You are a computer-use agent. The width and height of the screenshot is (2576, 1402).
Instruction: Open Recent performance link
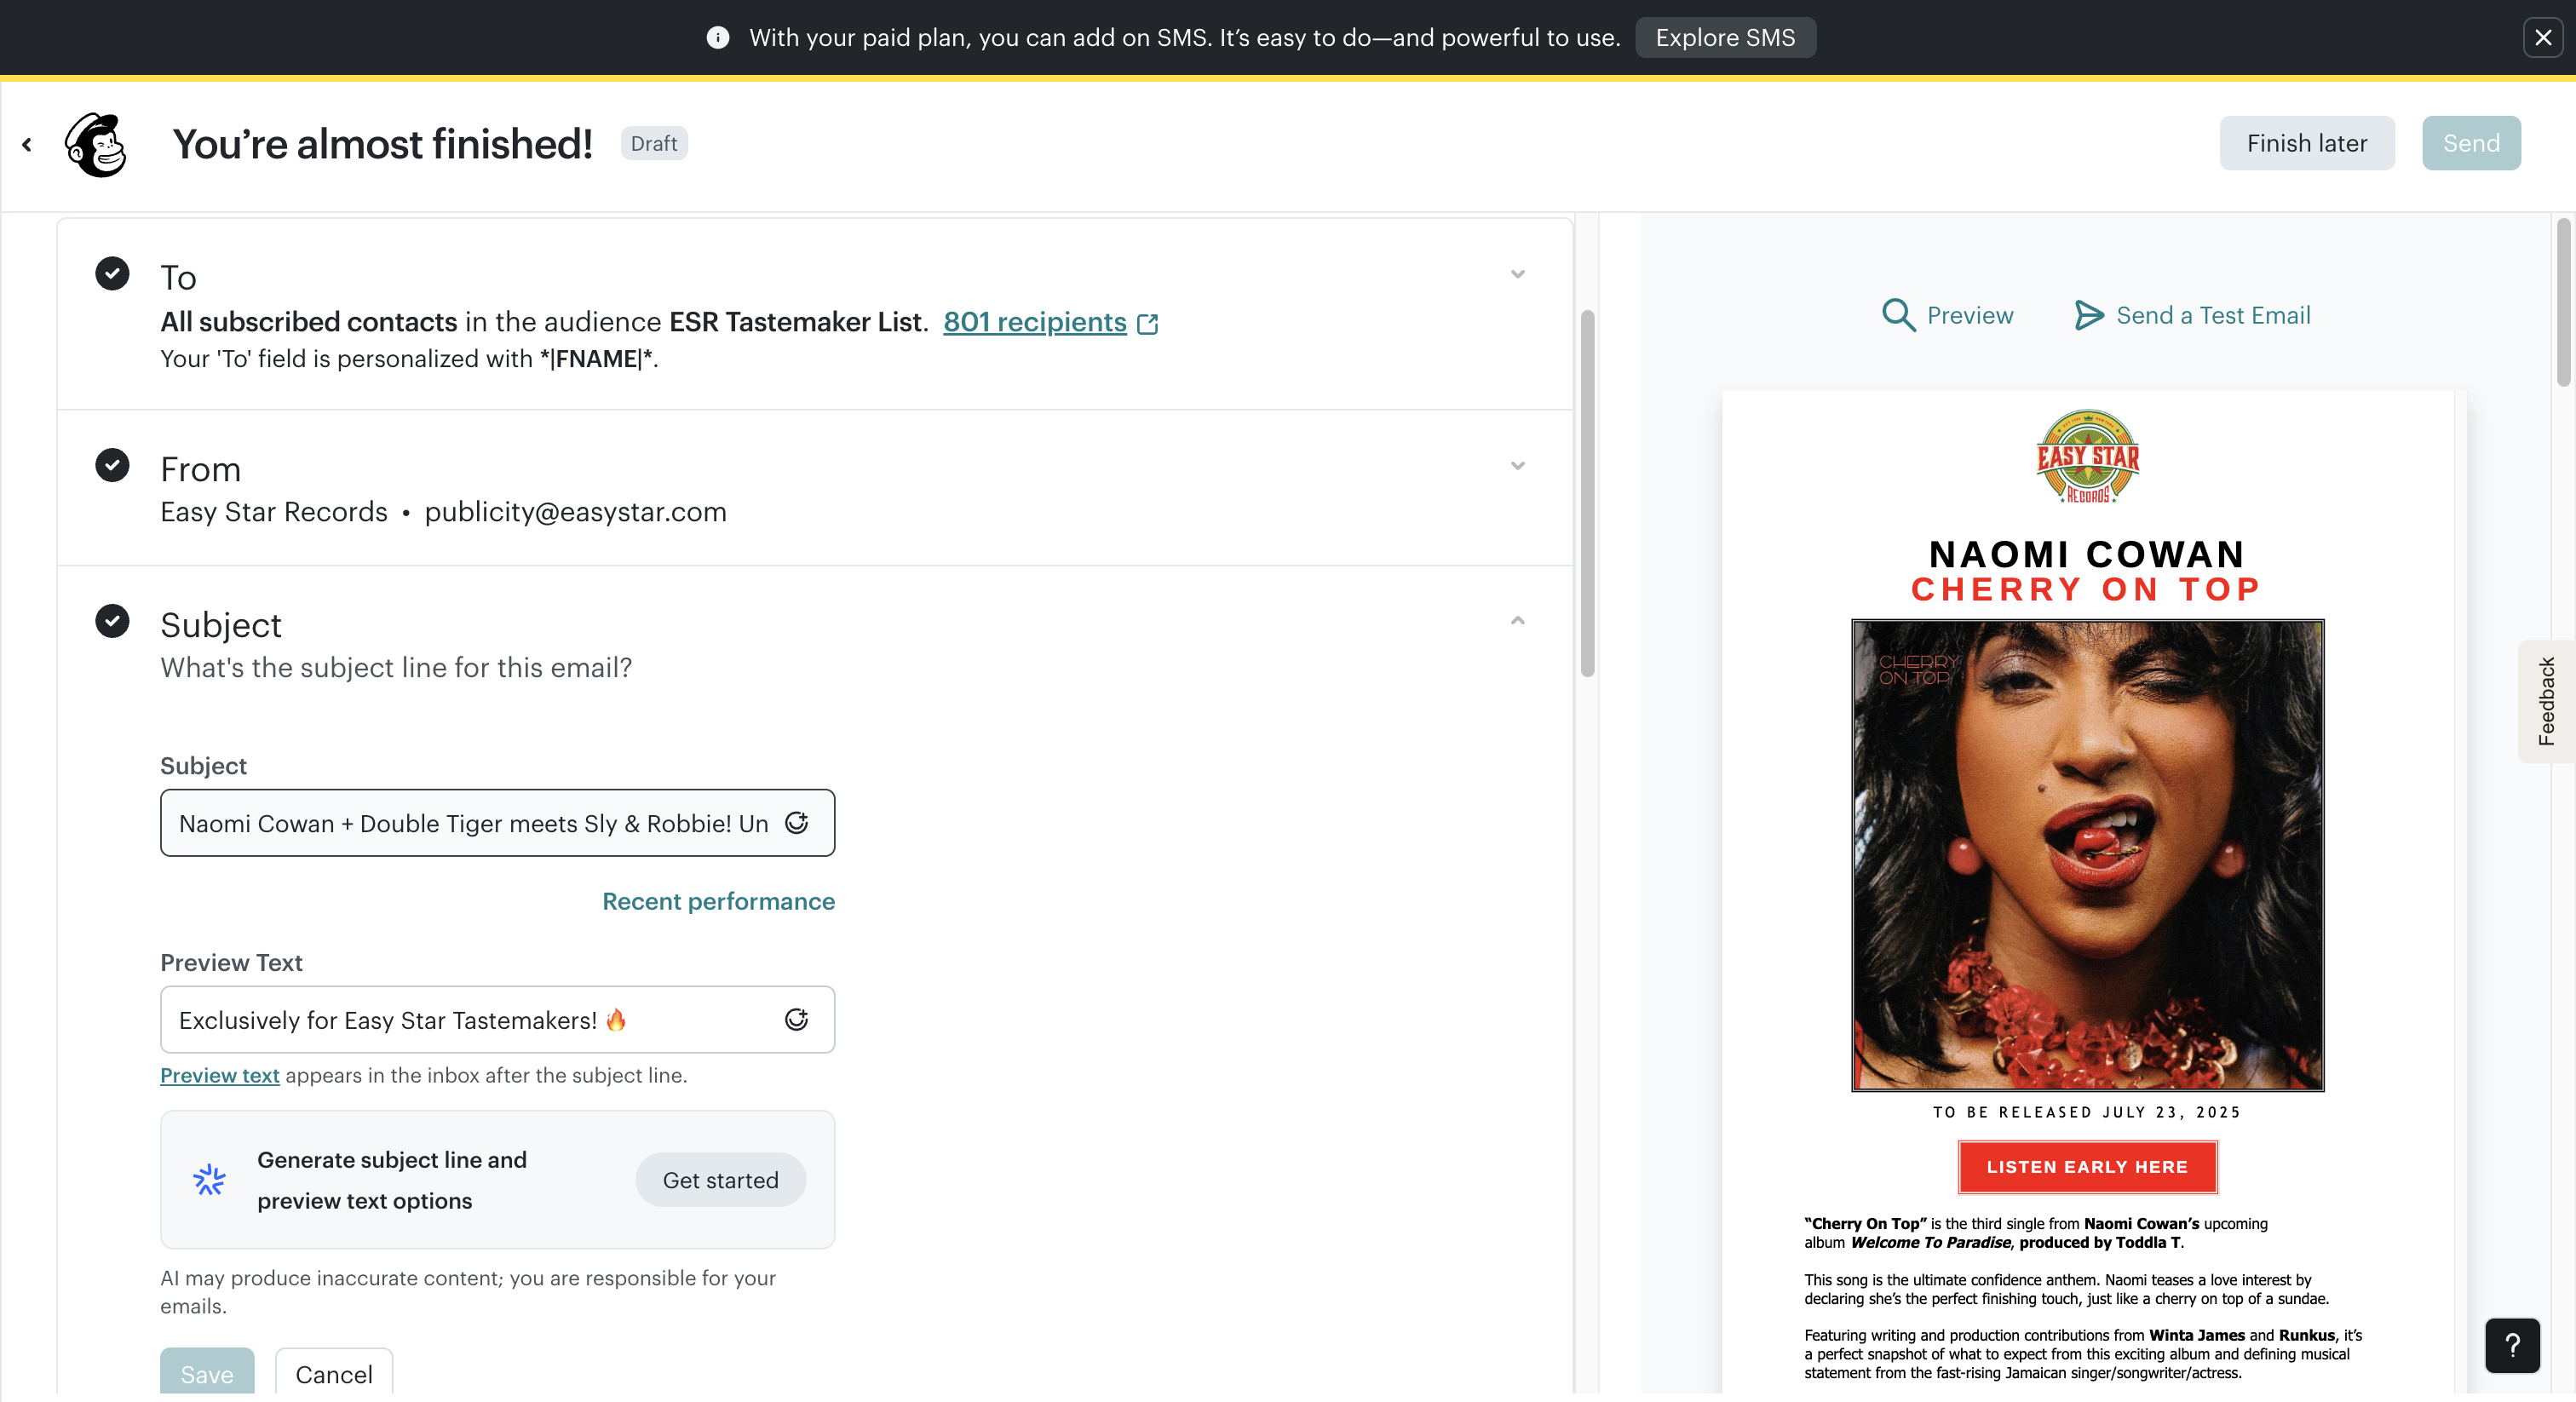[x=718, y=901]
